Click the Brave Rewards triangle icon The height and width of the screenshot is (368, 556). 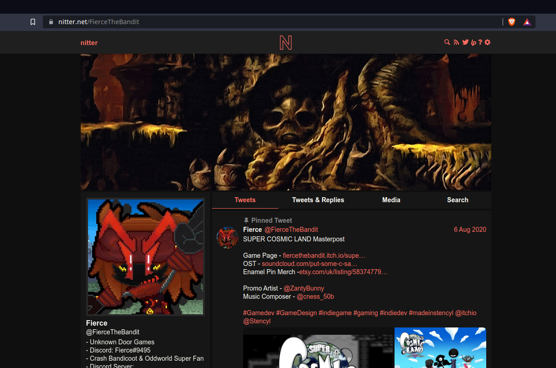click(527, 22)
